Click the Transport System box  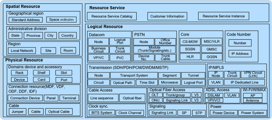click(134, 75)
